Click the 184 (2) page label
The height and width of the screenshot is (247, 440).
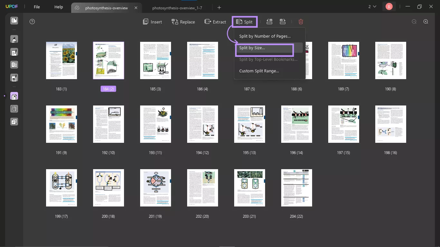(109, 89)
